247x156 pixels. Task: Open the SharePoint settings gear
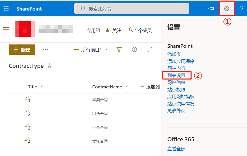[226, 8]
